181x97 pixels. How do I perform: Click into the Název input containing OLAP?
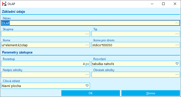90,23
